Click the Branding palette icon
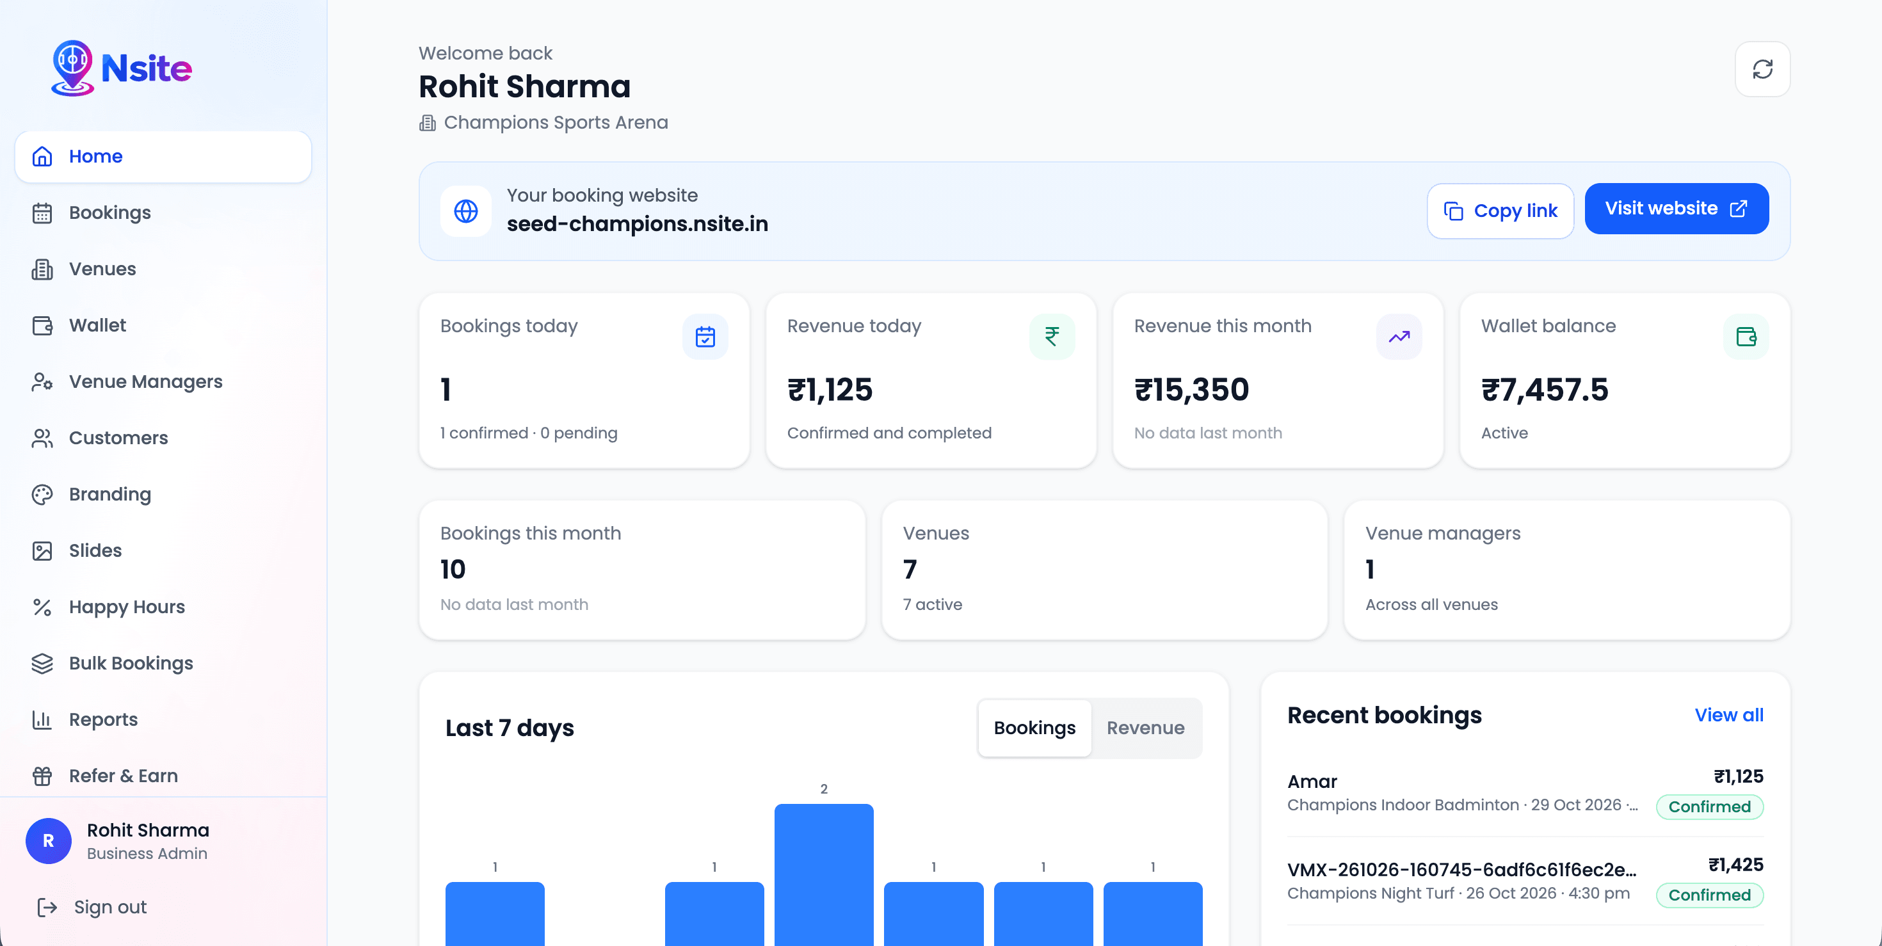The height and width of the screenshot is (946, 1882). (42, 494)
